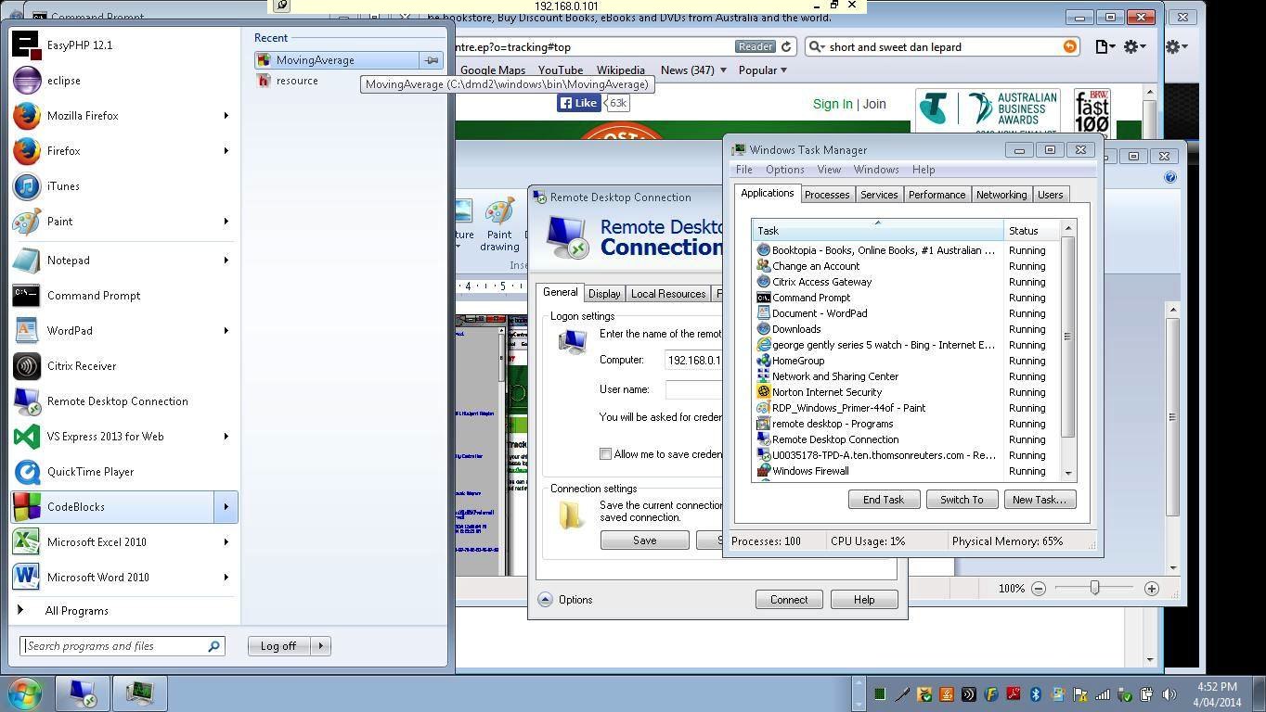Open the Bluetooth tray icon
Viewport: 1266px width, 712px height.
tap(1035, 693)
